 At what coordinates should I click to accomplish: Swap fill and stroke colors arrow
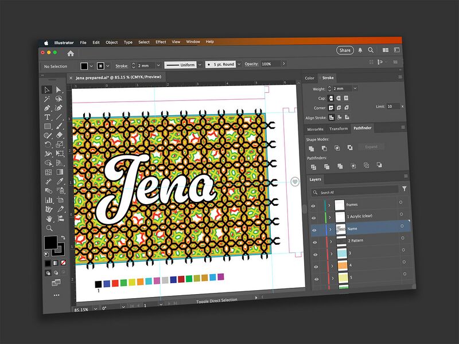coord(63,237)
